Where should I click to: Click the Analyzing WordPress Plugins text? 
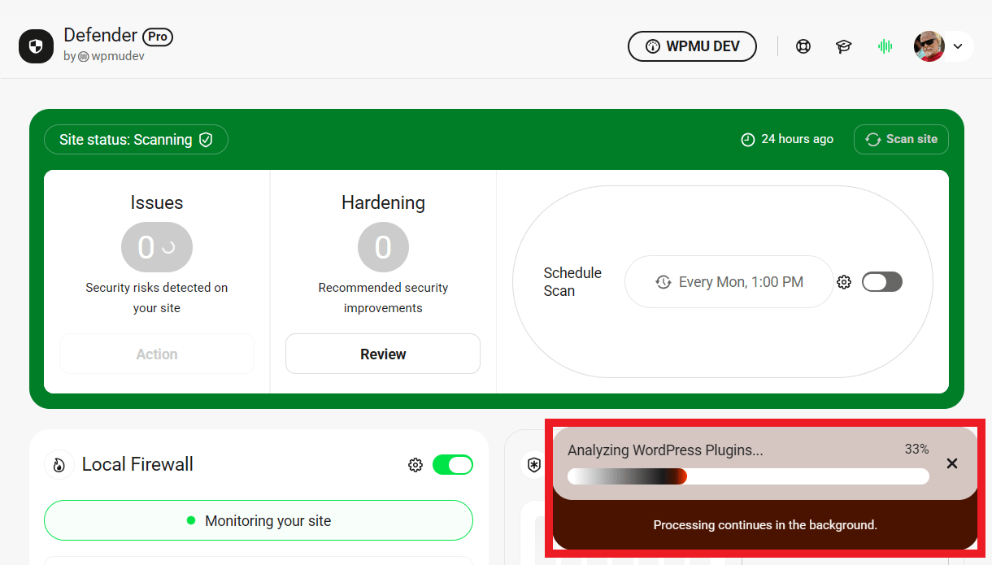665,450
